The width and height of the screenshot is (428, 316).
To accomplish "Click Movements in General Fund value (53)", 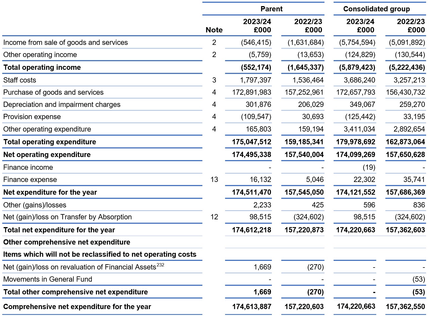I will tap(419, 279).
